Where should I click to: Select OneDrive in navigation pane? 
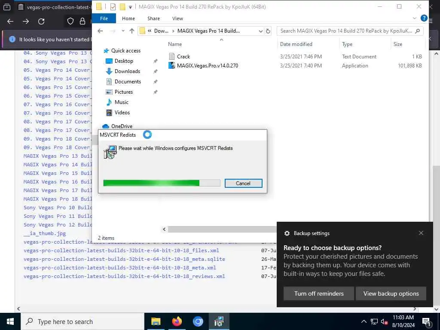point(122,126)
